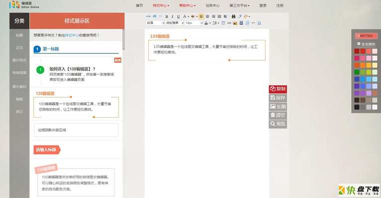
Task: Click the format brush icon
Action: click(240, 16)
